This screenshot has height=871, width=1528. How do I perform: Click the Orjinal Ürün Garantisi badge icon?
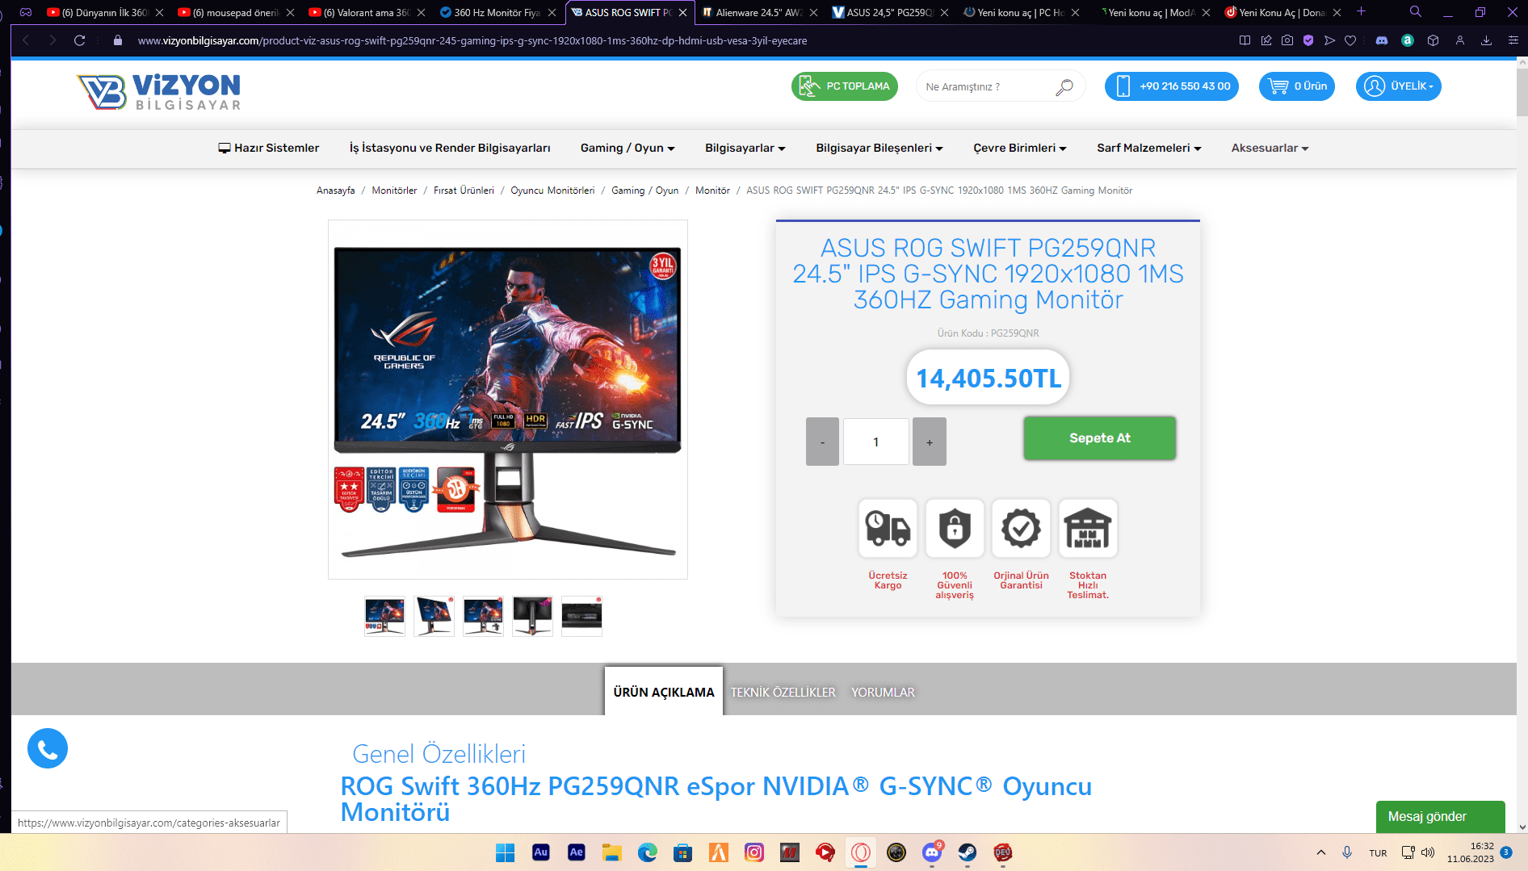[x=1021, y=529]
